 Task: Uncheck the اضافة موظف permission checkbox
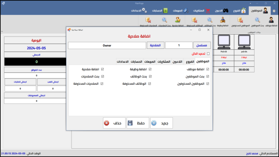(x=208, y=70)
